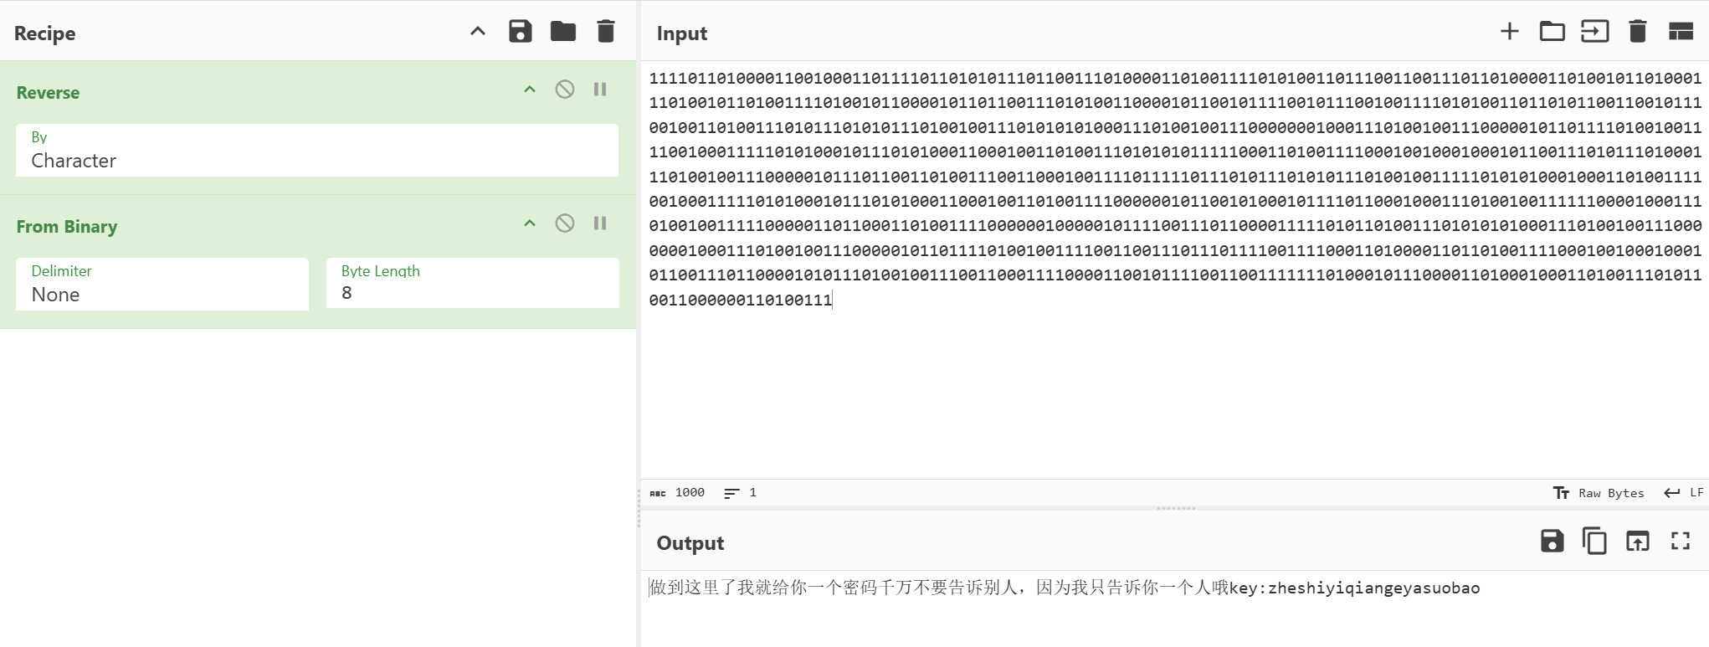Change input encoding from Raw Bytes

click(1599, 493)
